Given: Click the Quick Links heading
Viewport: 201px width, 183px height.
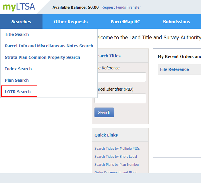Looking at the screenshot, I should tap(106, 135).
